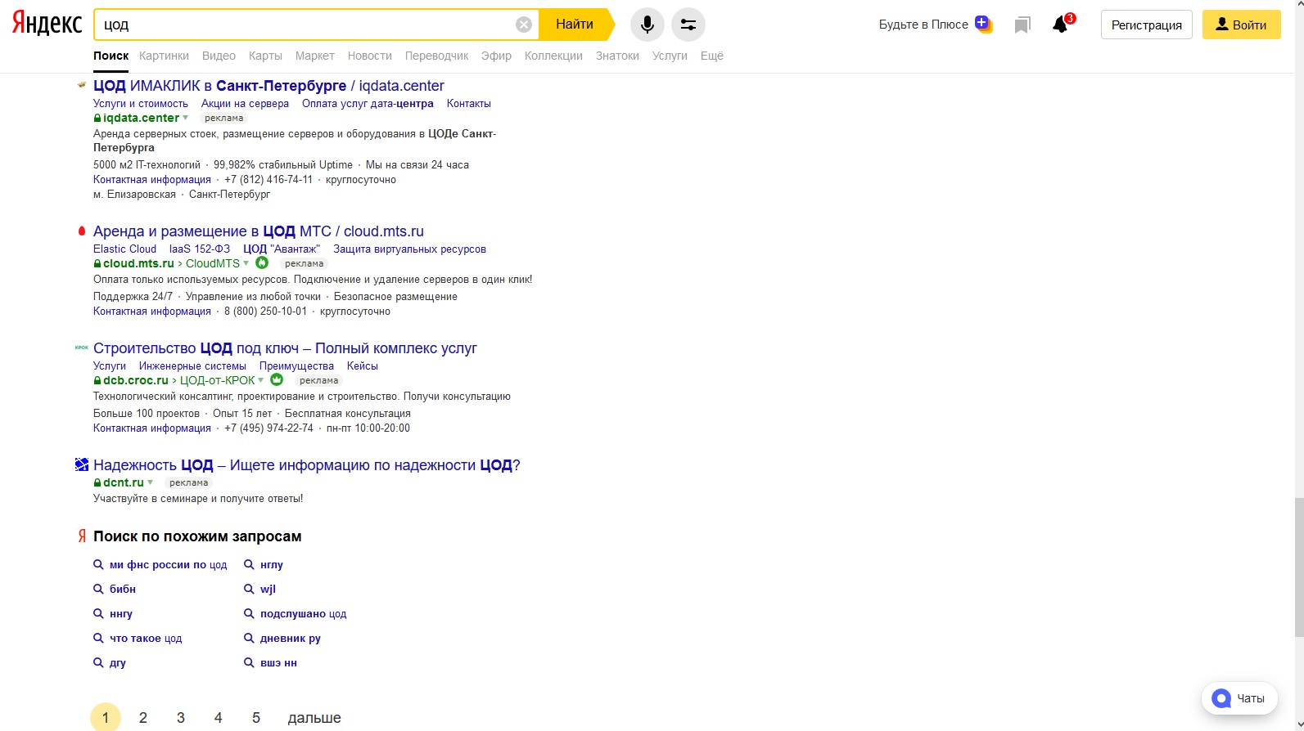Expand dropdown arrow next to dcnt.ru
1304x731 pixels.
pyautogui.click(x=151, y=482)
